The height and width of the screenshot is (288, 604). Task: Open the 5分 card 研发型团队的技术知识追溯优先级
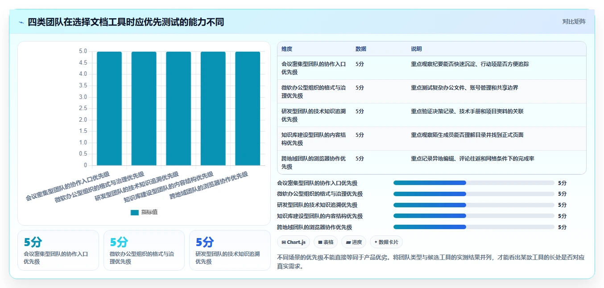230,250
